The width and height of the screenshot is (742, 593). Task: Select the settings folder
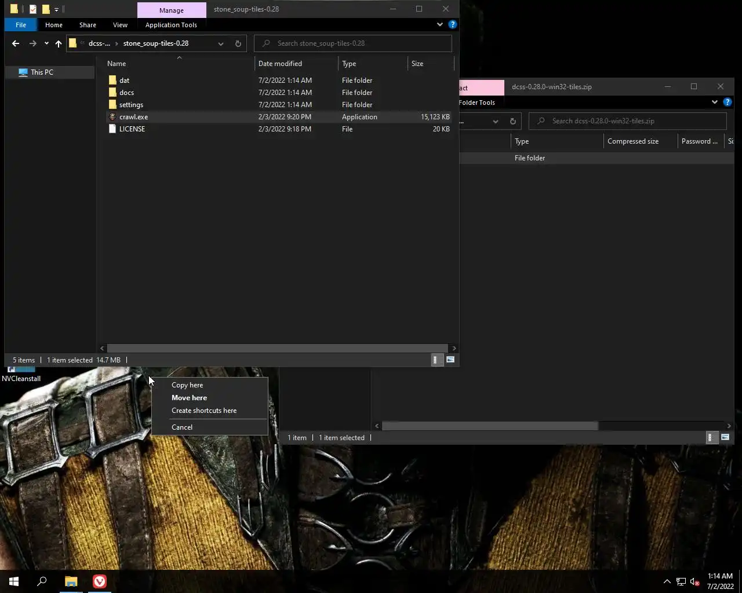(131, 105)
